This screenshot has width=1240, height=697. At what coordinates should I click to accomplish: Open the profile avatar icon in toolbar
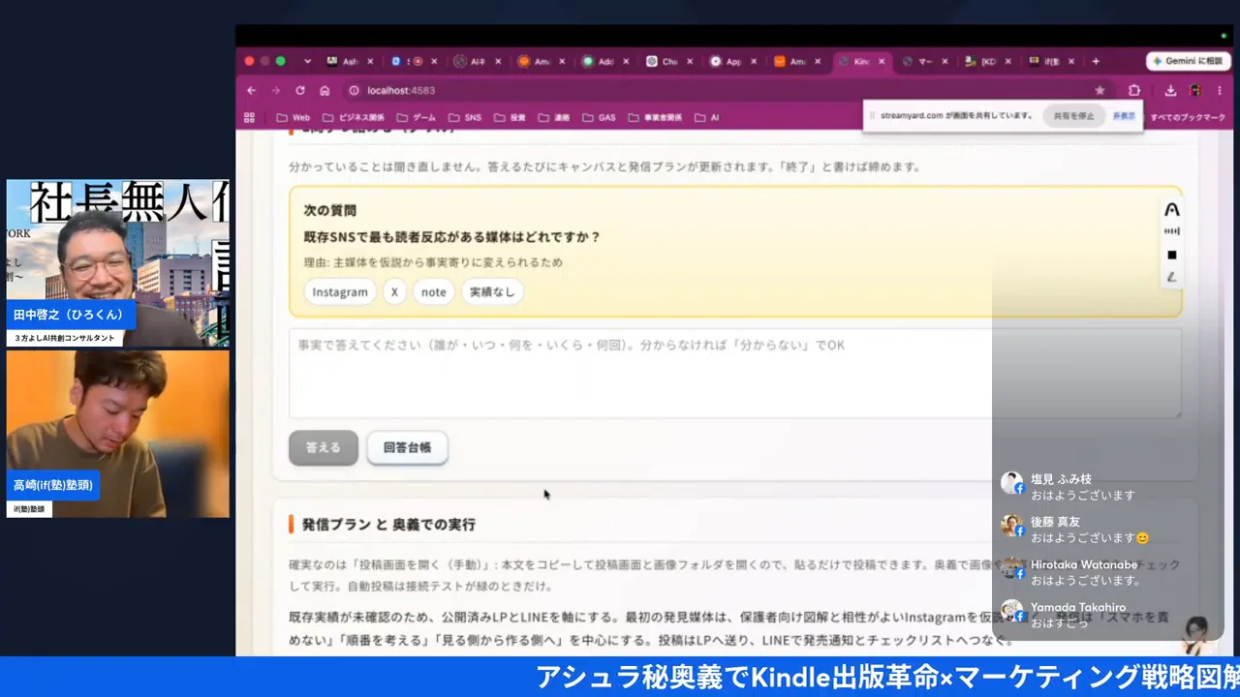tap(1195, 90)
